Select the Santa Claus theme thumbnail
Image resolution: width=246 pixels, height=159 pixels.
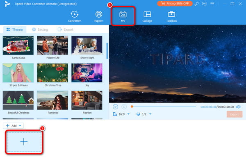click(x=18, y=45)
